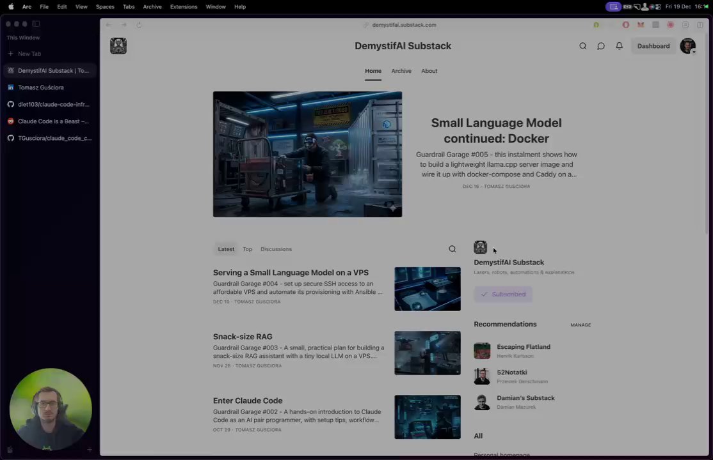Click thumbnail of Snack-size RAG post
The image size is (713, 460).
coord(428,353)
